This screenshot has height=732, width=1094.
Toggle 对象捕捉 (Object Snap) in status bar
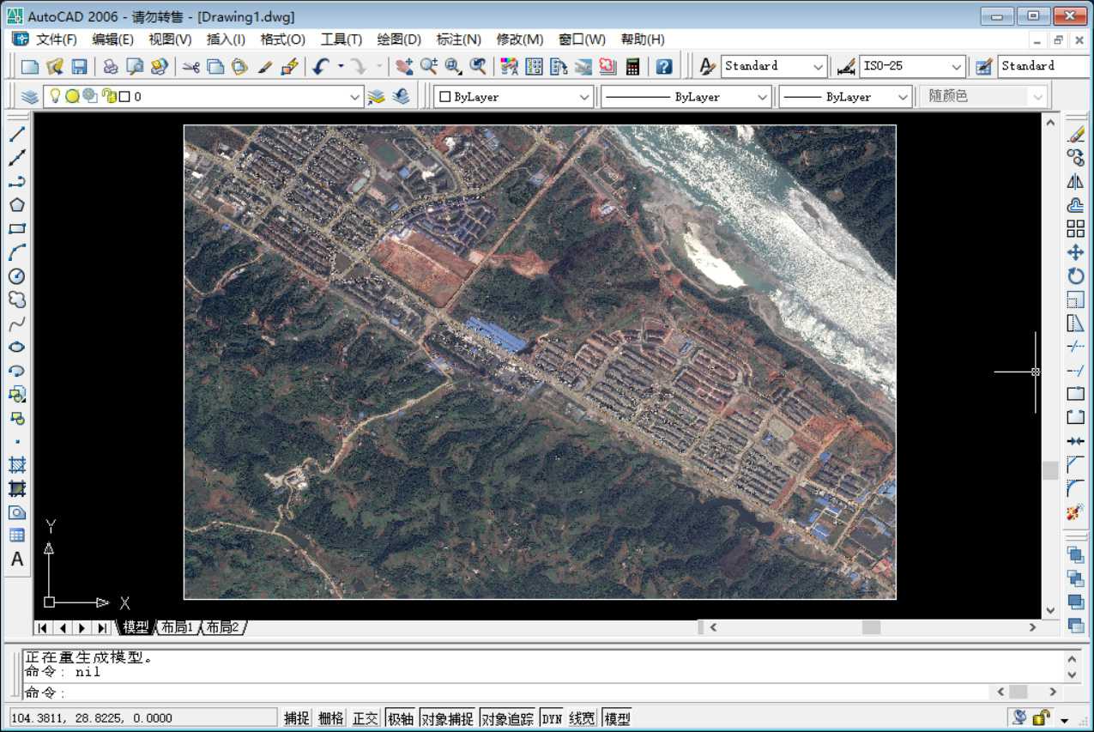pyautogui.click(x=447, y=718)
